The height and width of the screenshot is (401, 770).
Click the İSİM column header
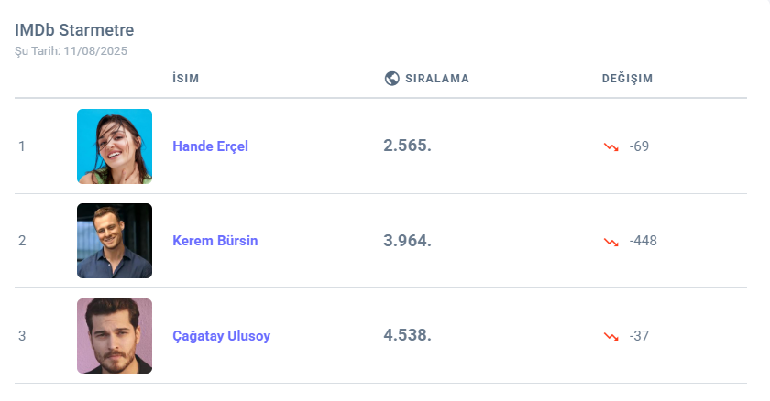point(185,79)
